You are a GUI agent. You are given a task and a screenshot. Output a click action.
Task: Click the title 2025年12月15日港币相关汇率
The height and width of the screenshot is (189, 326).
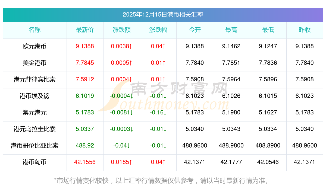pyautogui.click(x=163, y=15)
